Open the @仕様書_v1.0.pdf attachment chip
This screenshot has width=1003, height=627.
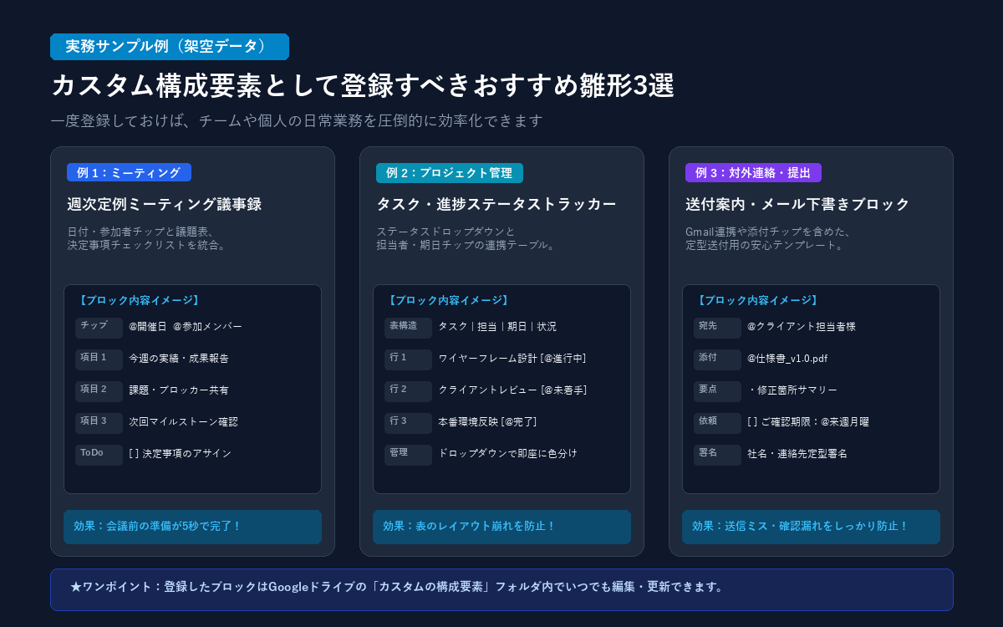tap(787, 359)
